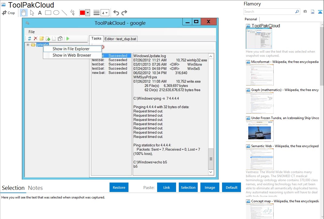Click the Graph (mathematics) snapshot title
The height and width of the screenshot is (219, 324).
(285, 90)
